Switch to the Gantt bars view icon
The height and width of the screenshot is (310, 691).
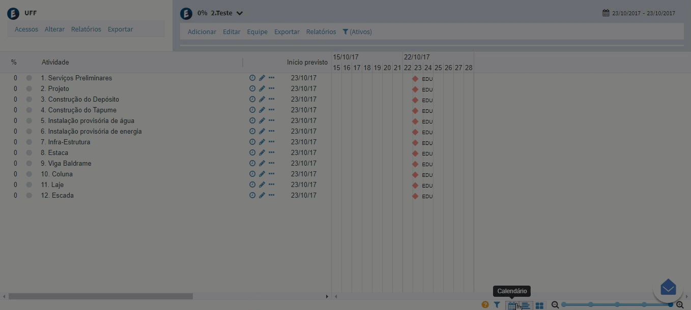pos(526,305)
